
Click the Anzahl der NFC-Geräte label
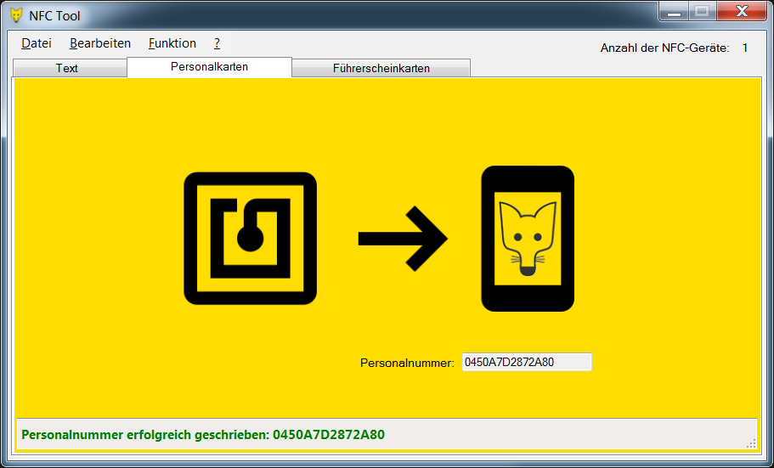pyautogui.click(x=664, y=48)
